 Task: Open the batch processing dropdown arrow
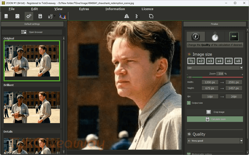coord(55,16)
